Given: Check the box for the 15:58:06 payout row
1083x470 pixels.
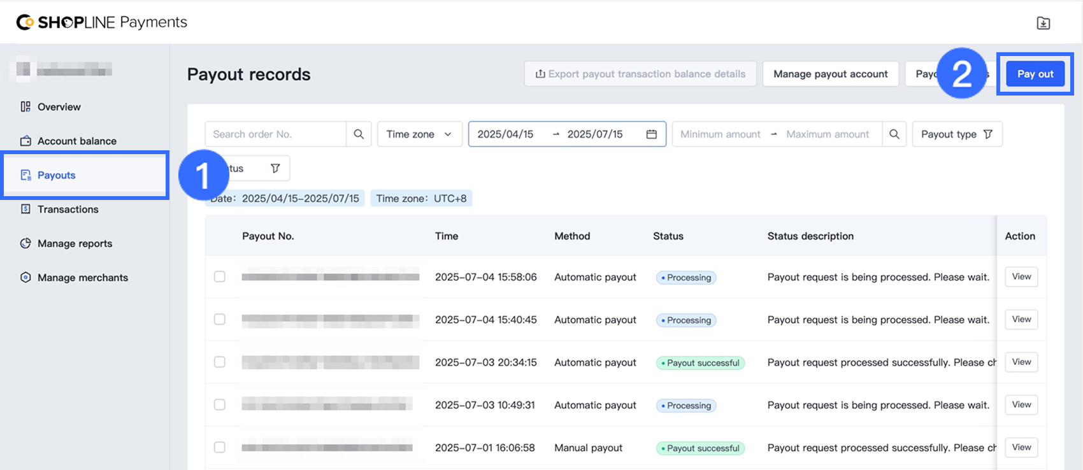Looking at the screenshot, I should (220, 276).
